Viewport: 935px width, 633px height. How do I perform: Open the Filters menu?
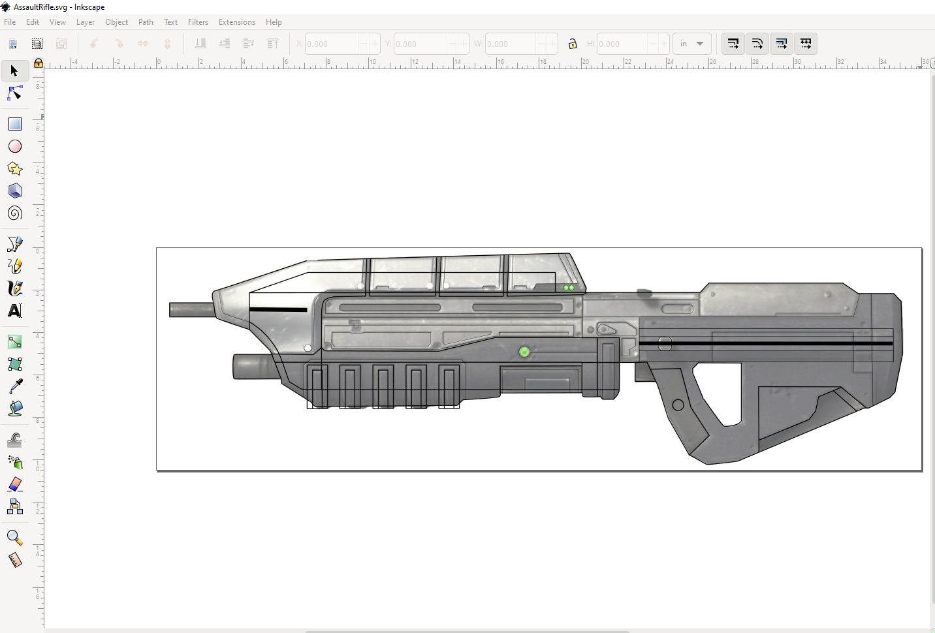(x=198, y=22)
